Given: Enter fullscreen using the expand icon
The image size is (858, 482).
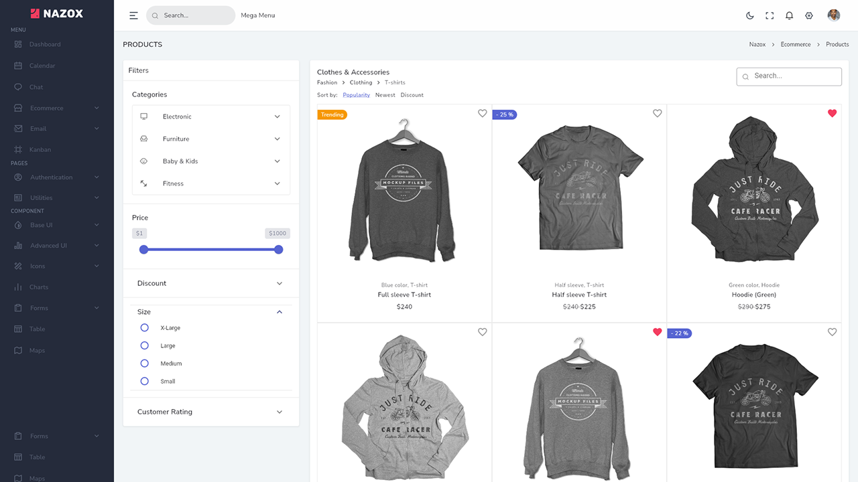Looking at the screenshot, I should (x=769, y=15).
